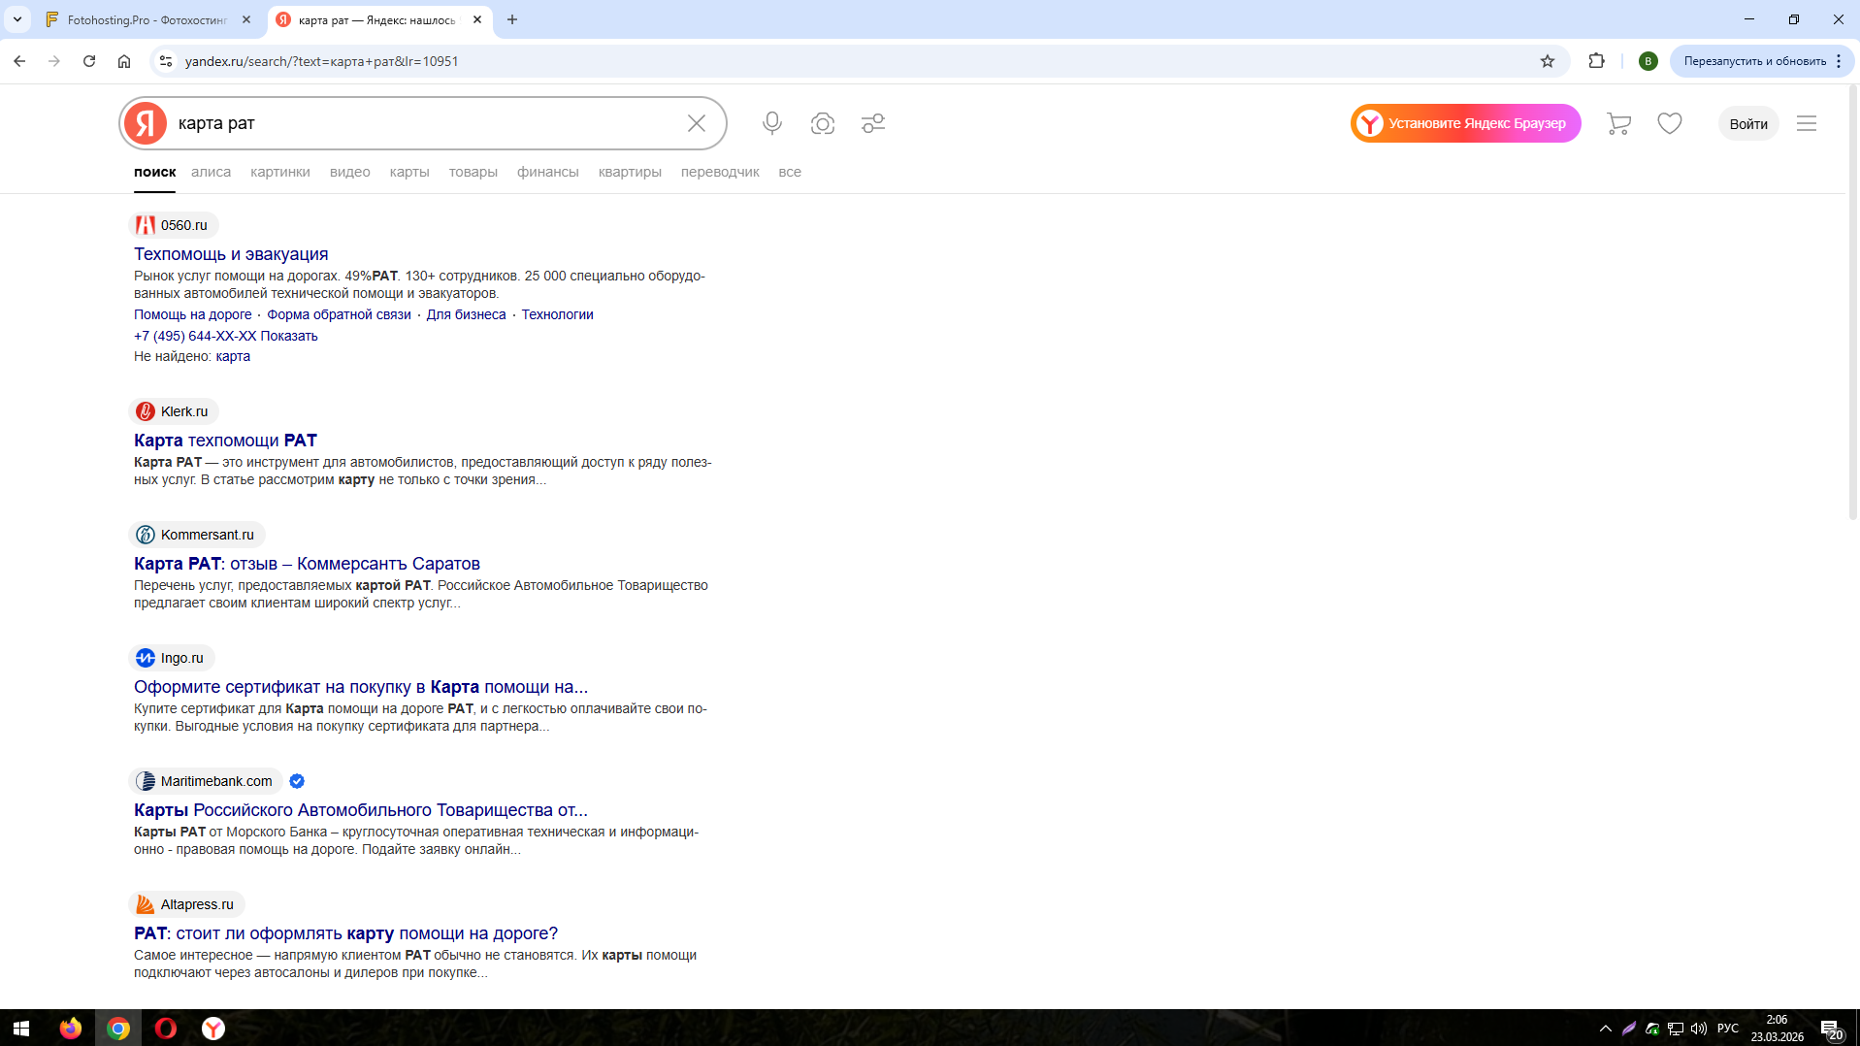Open Техпомощь и эвакуация result

pyautogui.click(x=231, y=254)
